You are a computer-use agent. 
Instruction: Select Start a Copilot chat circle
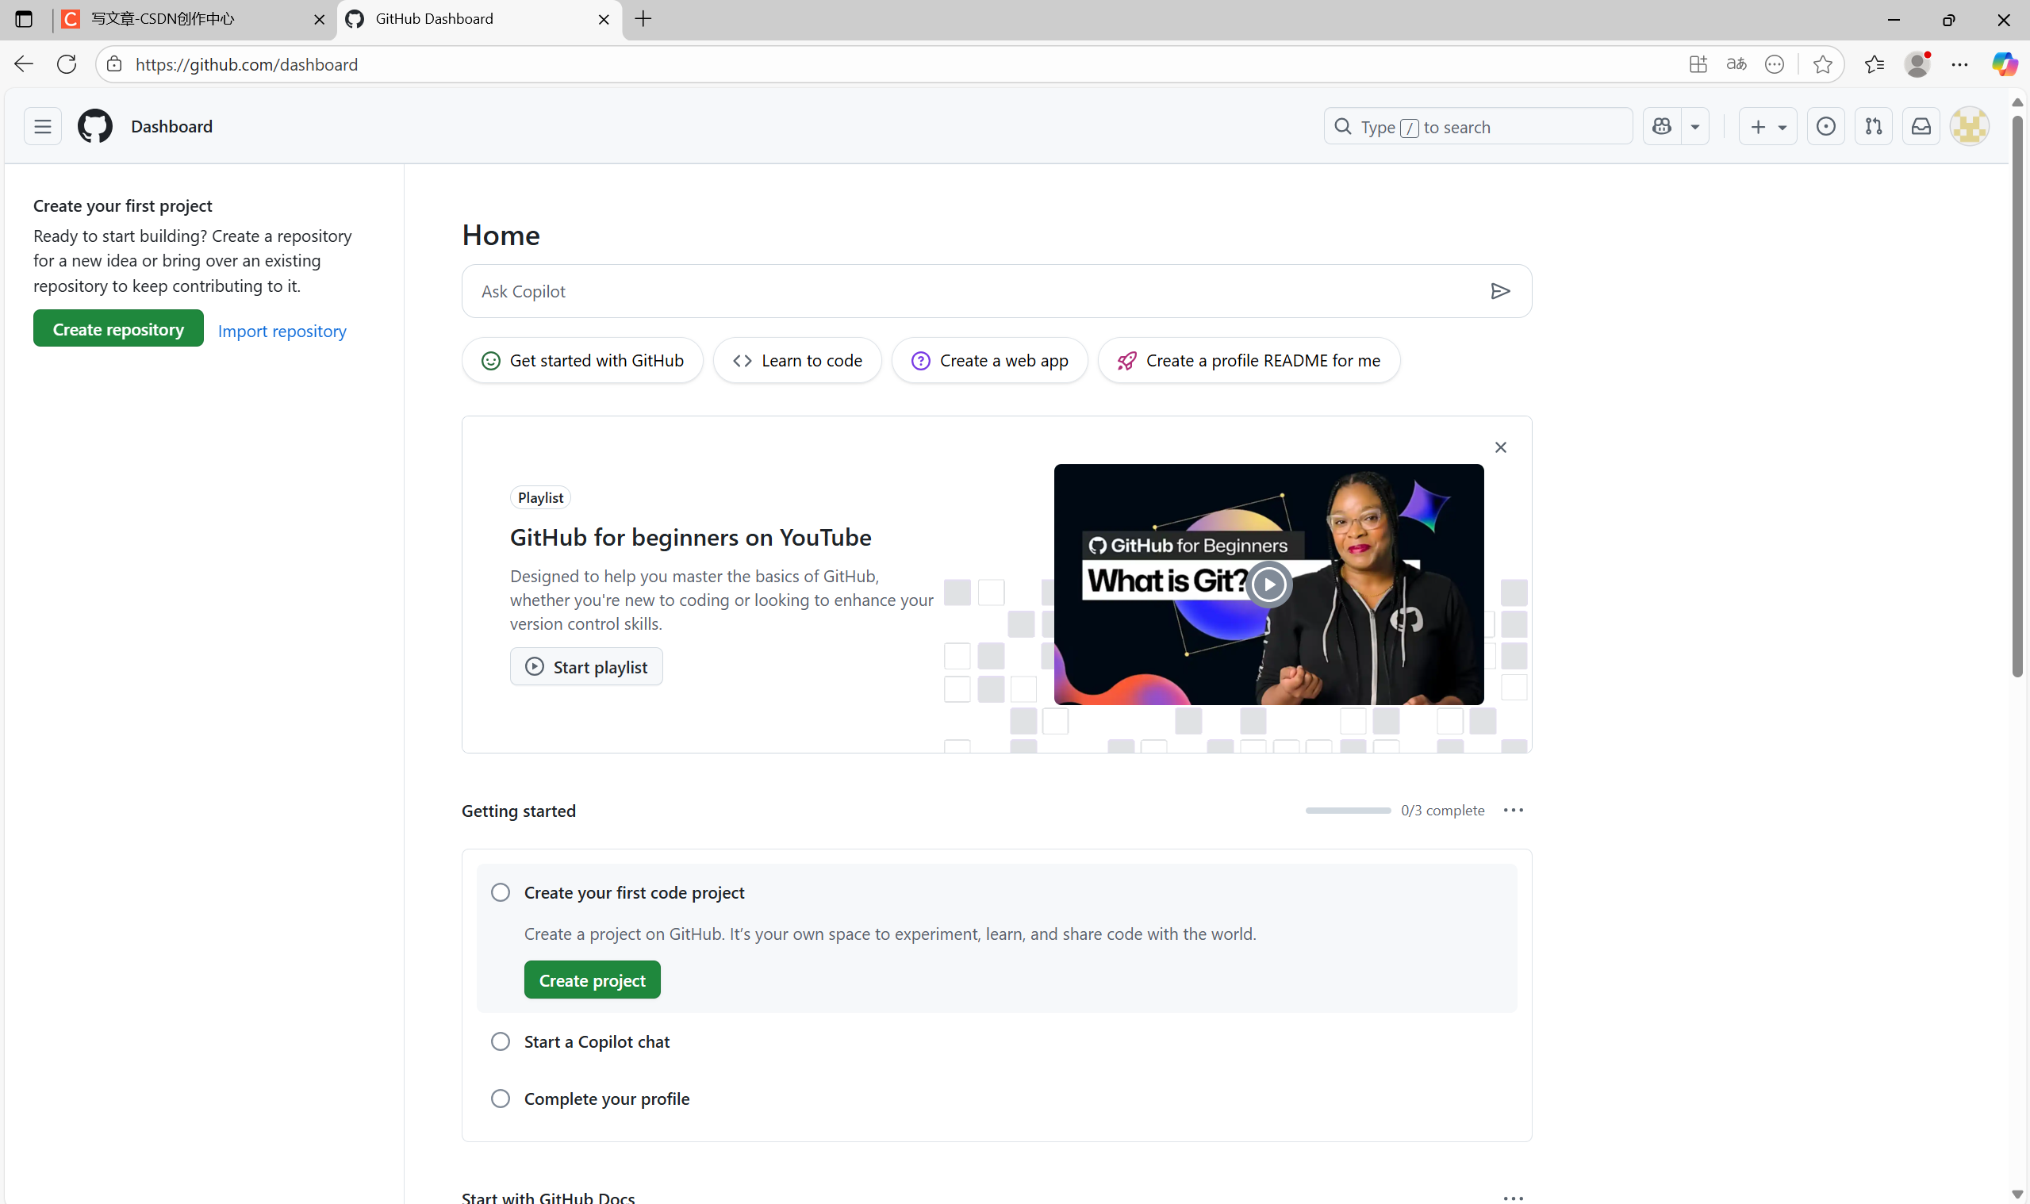501,1041
